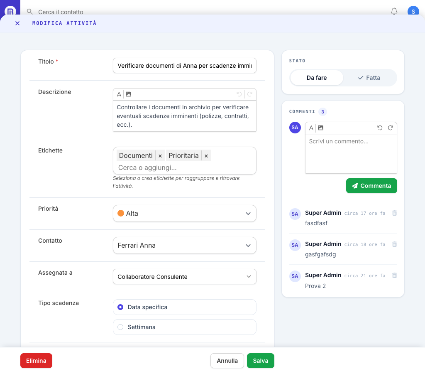Click the Elimina button
The height and width of the screenshot is (374, 425).
pyautogui.click(x=37, y=361)
